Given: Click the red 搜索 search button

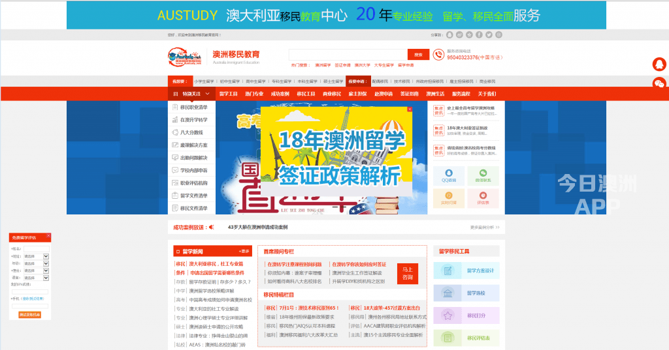Looking at the screenshot, I should click(x=418, y=55).
